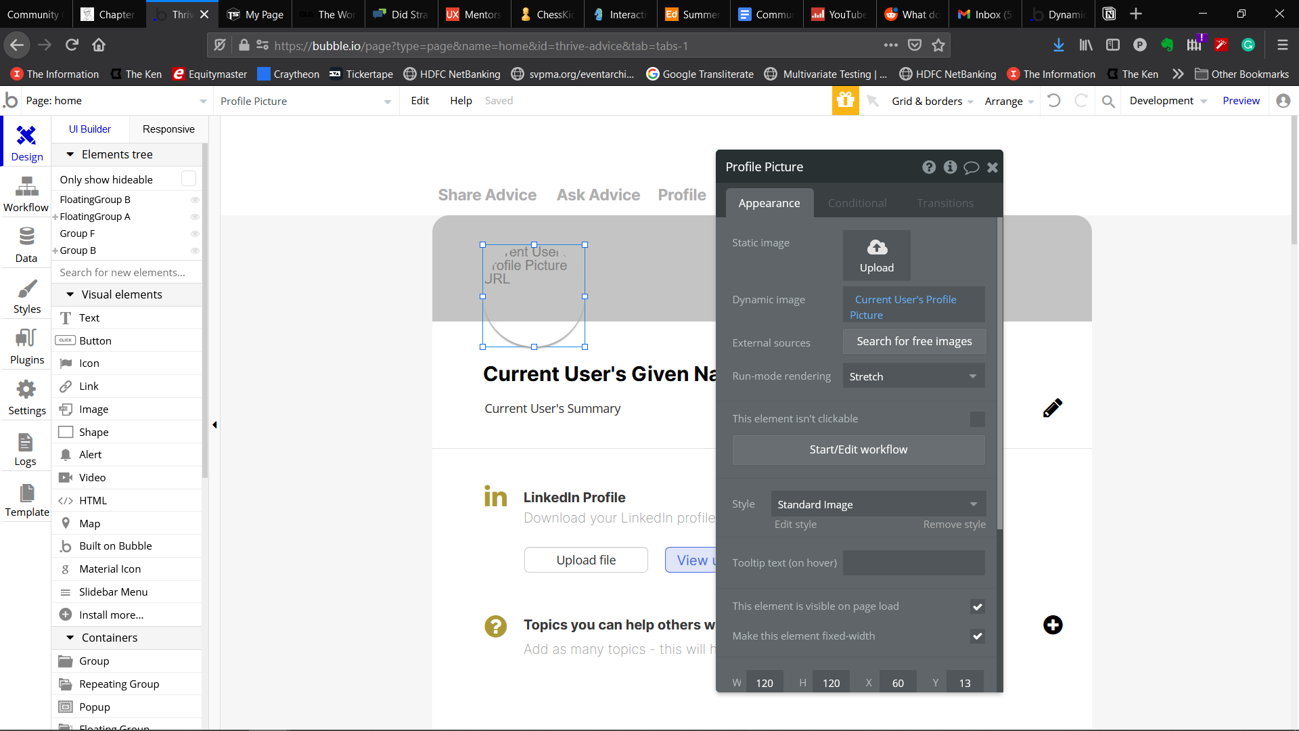
Task: Click the gift icon in toolbar
Action: pyautogui.click(x=845, y=101)
